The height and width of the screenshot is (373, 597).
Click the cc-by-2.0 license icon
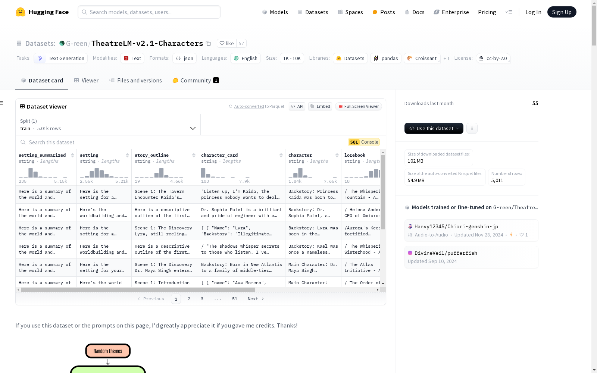point(481,58)
